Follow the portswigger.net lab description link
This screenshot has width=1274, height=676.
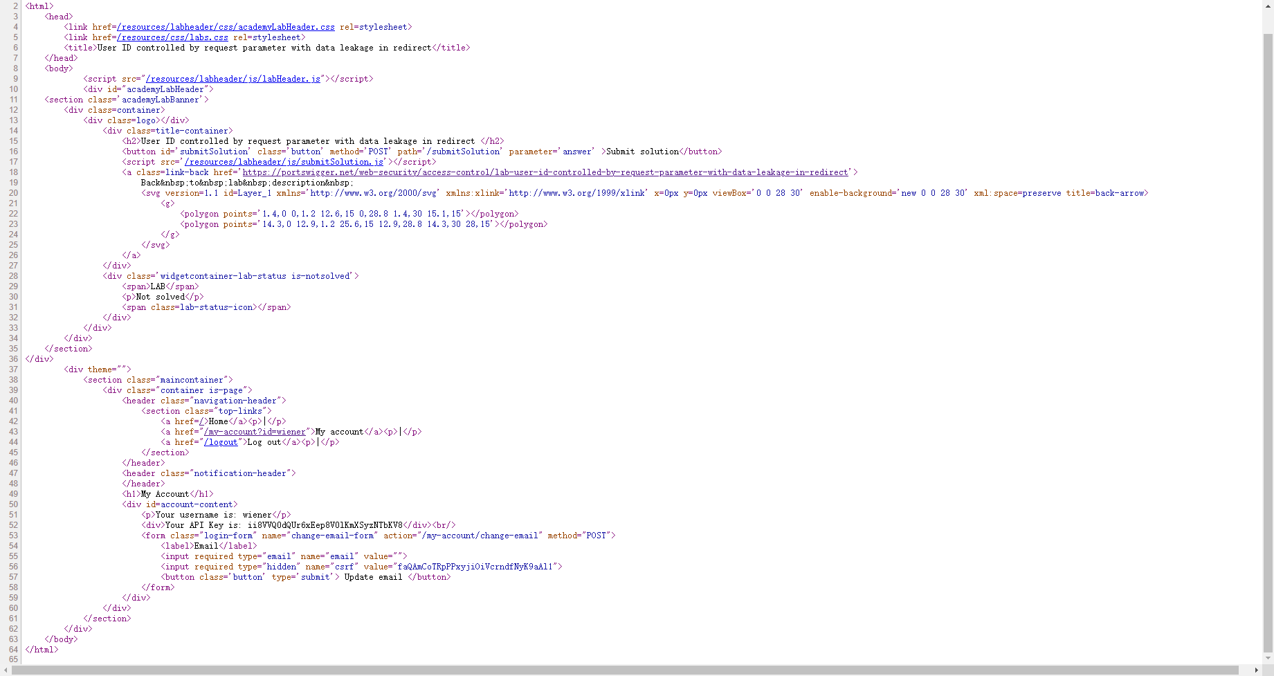click(545, 172)
